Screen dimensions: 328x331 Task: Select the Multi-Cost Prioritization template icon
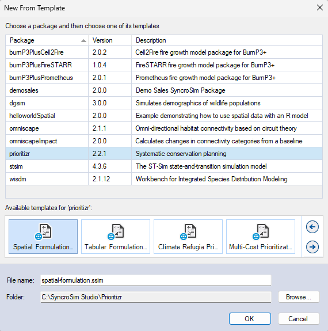[261, 237]
